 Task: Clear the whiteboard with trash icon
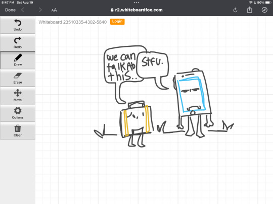[x=18, y=130]
